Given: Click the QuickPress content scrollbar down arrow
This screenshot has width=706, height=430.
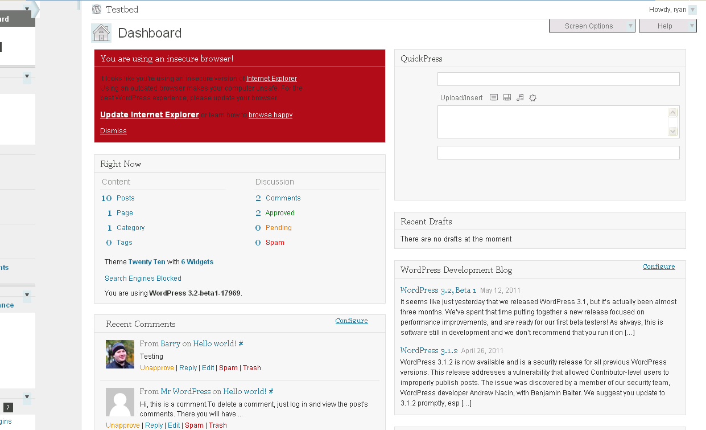Looking at the screenshot, I should [x=673, y=132].
